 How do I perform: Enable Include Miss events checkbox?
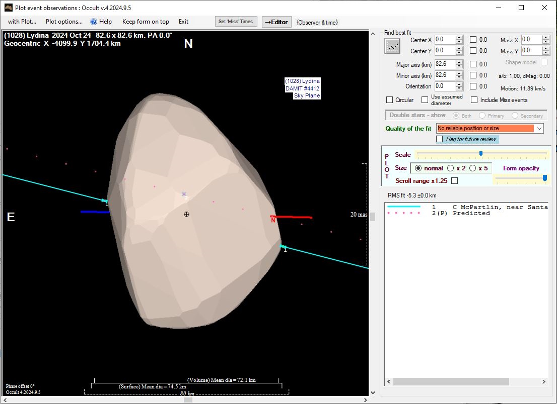pyautogui.click(x=474, y=100)
